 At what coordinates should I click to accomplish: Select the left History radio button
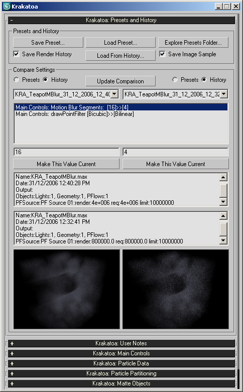tap(45, 80)
